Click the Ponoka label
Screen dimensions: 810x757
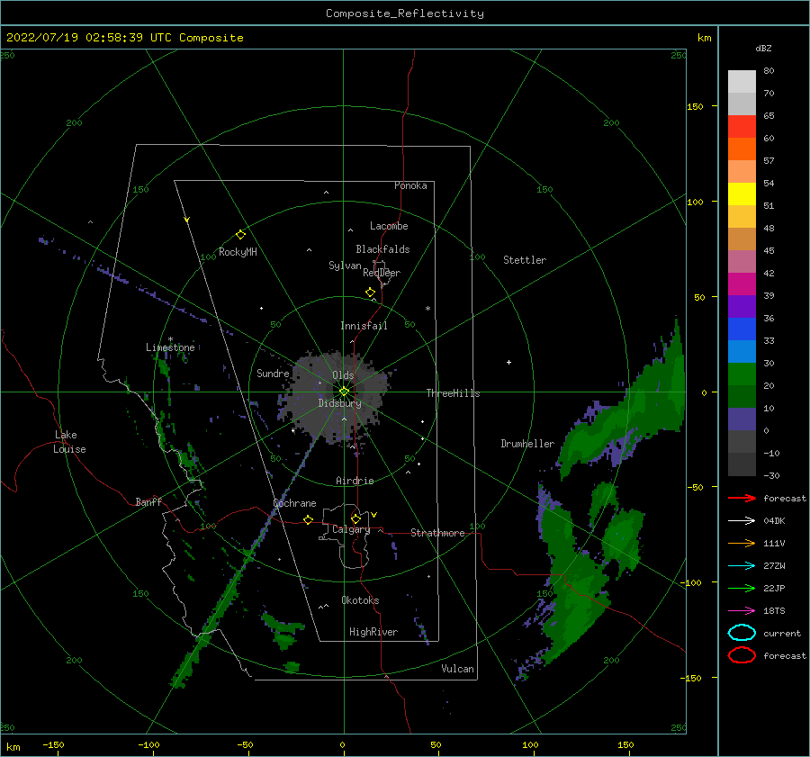[410, 185]
